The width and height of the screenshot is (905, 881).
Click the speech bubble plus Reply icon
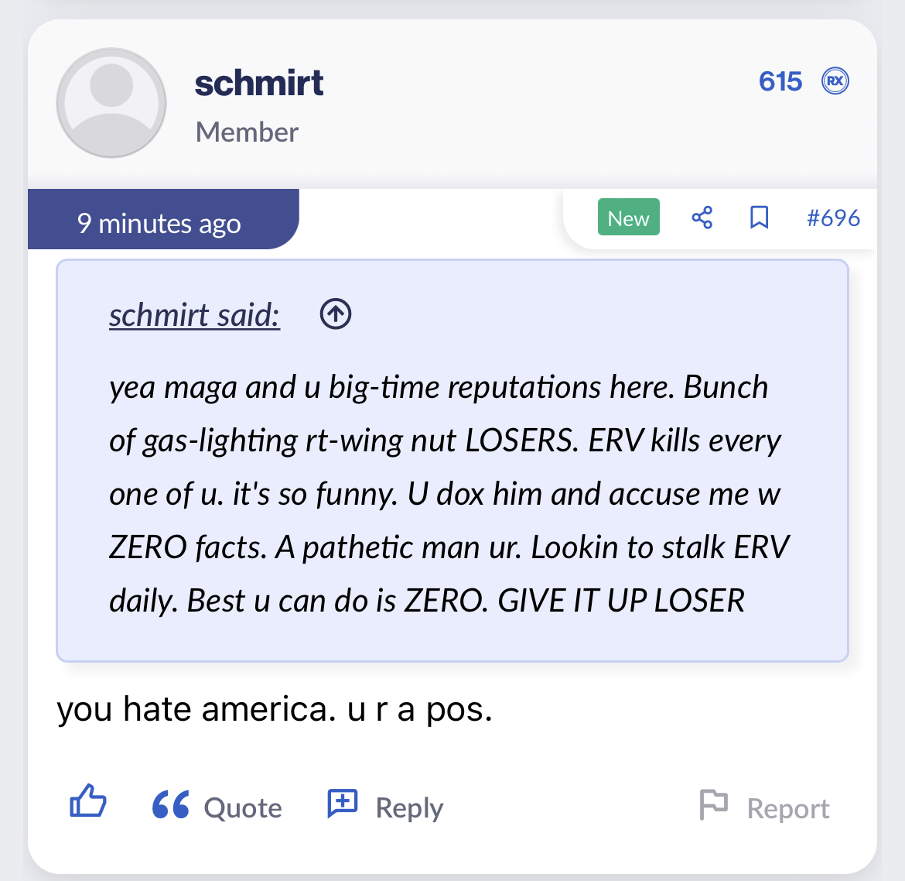pyautogui.click(x=342, y=804)
